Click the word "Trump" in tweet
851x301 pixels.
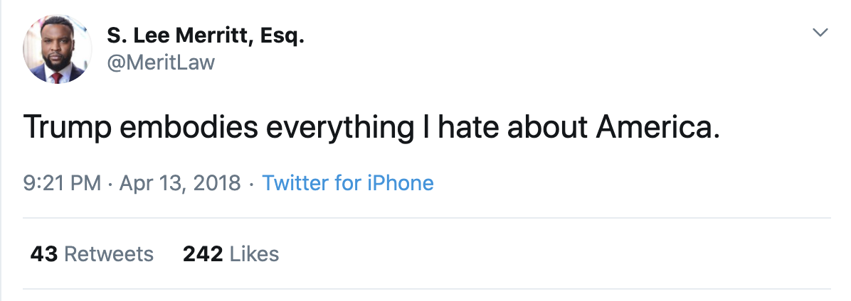pos(68,127)
